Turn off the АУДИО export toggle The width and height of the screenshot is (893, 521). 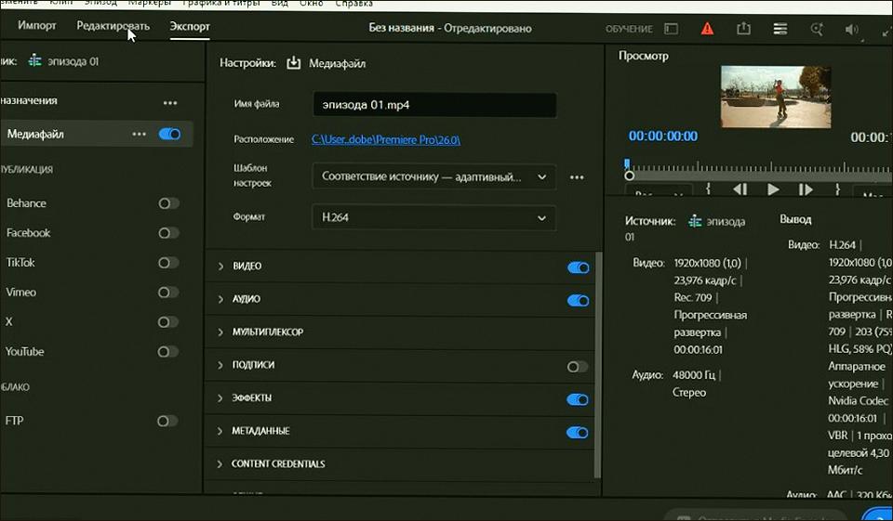point(578,300)
